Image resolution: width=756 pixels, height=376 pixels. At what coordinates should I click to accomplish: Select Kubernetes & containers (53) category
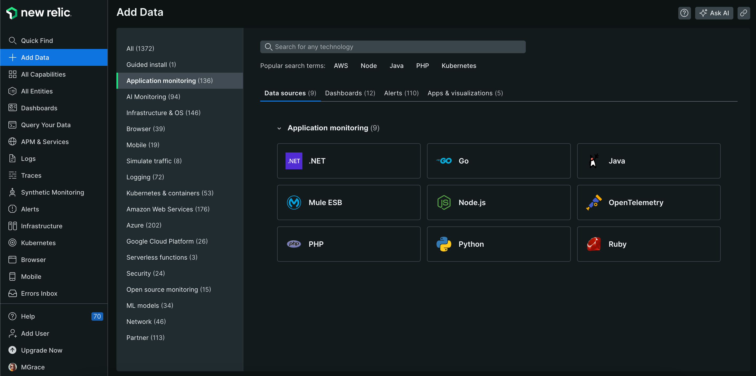180,193
